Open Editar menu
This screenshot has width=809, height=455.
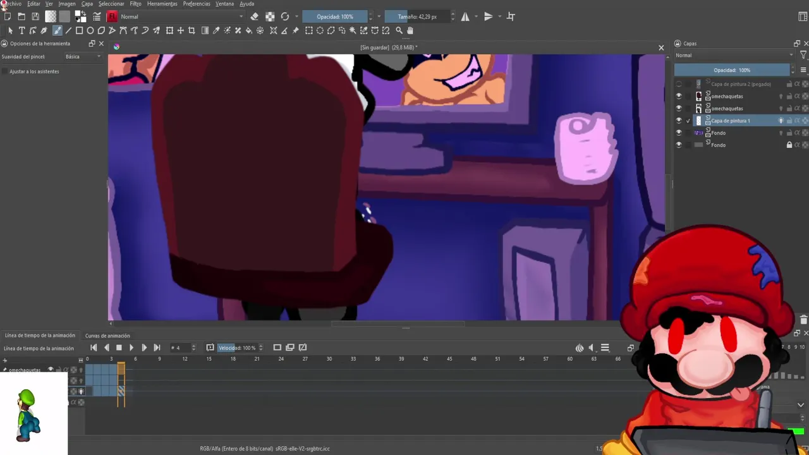click(33, 4)
